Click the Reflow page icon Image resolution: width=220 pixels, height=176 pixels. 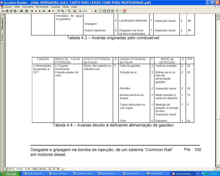[112, 11]
